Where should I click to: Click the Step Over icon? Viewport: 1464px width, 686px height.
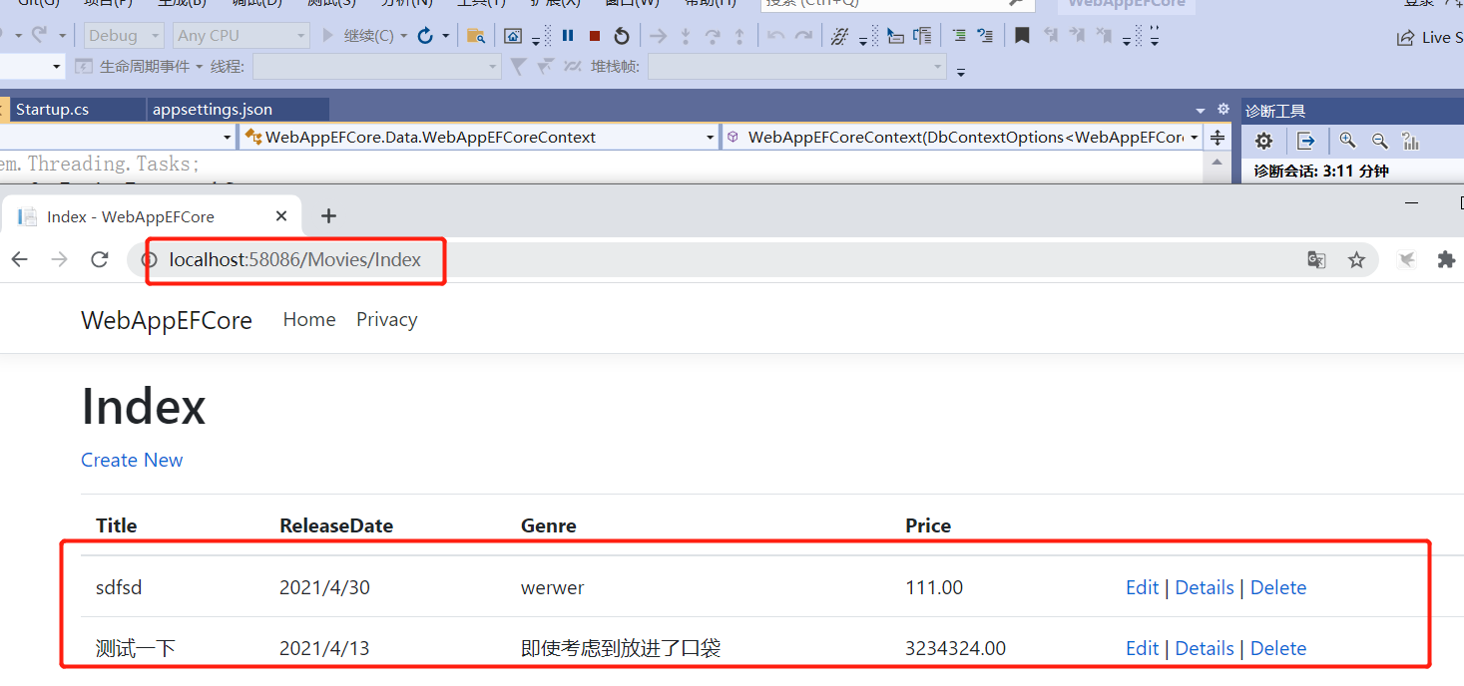pos(713,36)
